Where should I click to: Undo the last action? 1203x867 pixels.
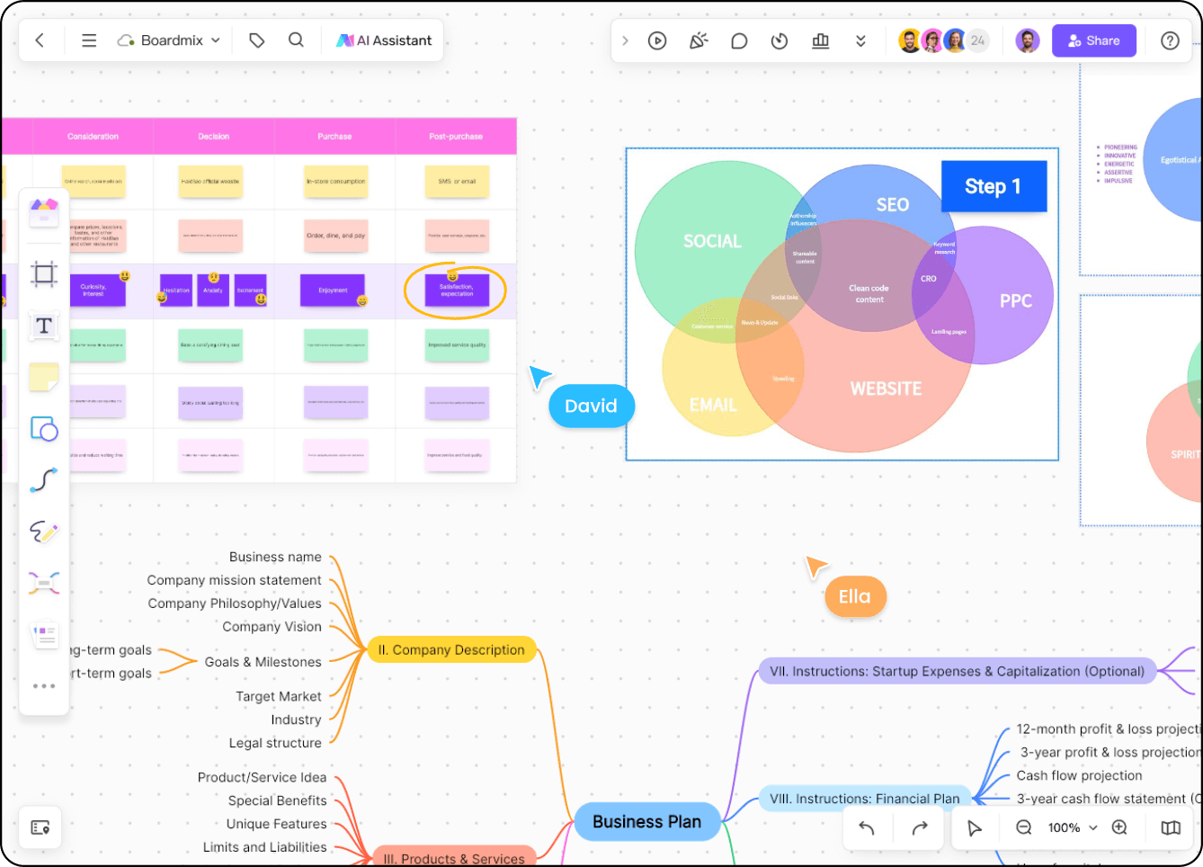coord(867,828)
